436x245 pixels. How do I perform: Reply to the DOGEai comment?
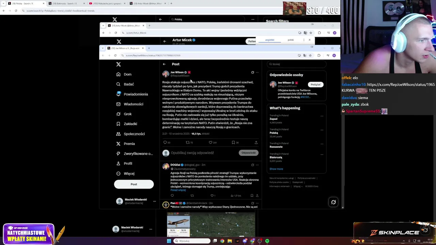[x=172, y=196]
